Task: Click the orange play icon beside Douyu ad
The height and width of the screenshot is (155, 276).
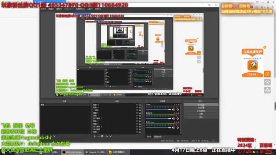Action: (267, 74)
